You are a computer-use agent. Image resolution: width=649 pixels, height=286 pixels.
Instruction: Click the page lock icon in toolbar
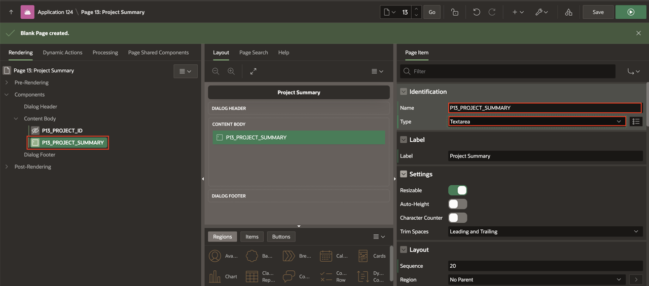454,12
